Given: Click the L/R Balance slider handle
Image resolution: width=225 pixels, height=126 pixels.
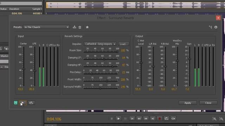Looking at the screenshot, I should [x=153, y=66].
